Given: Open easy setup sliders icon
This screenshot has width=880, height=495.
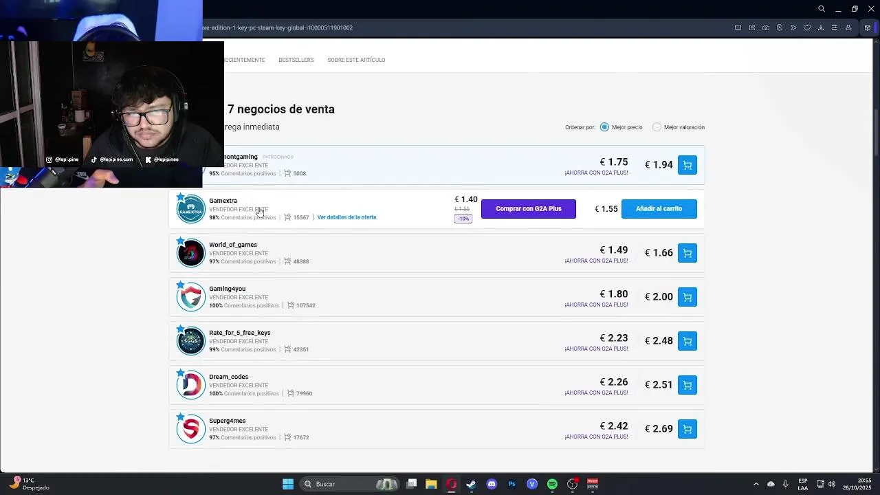Looking at the screenshot, I should coord(835,27).
